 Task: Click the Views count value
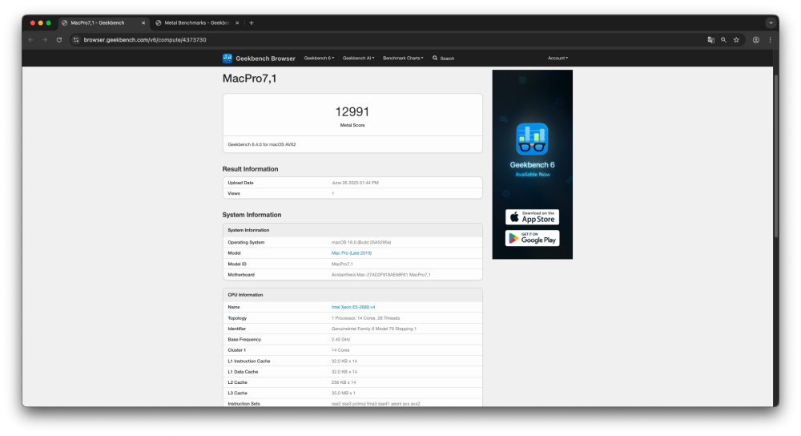pyautogui.click(x=332, y=193)
